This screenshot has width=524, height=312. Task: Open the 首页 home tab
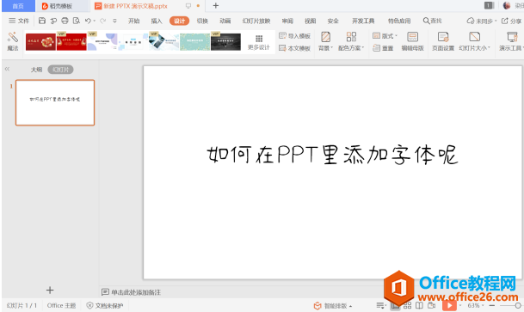pos(18,6)
